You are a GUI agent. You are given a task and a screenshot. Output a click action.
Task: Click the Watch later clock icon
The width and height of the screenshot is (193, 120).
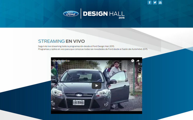[133, 61]
